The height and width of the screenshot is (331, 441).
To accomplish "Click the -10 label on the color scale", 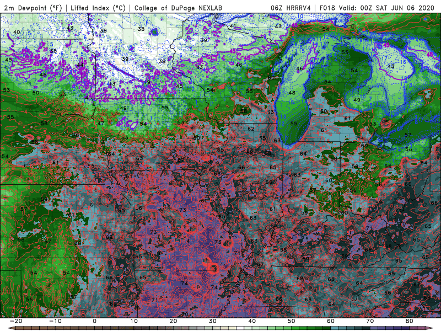I will (55, 321).
